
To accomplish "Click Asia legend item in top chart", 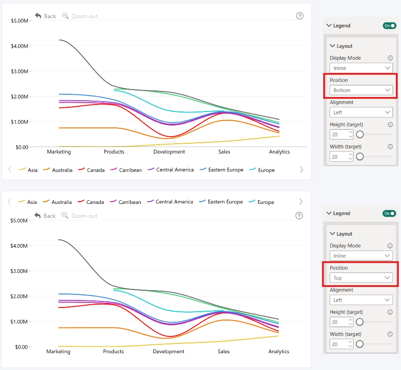I will click(28, 170).
